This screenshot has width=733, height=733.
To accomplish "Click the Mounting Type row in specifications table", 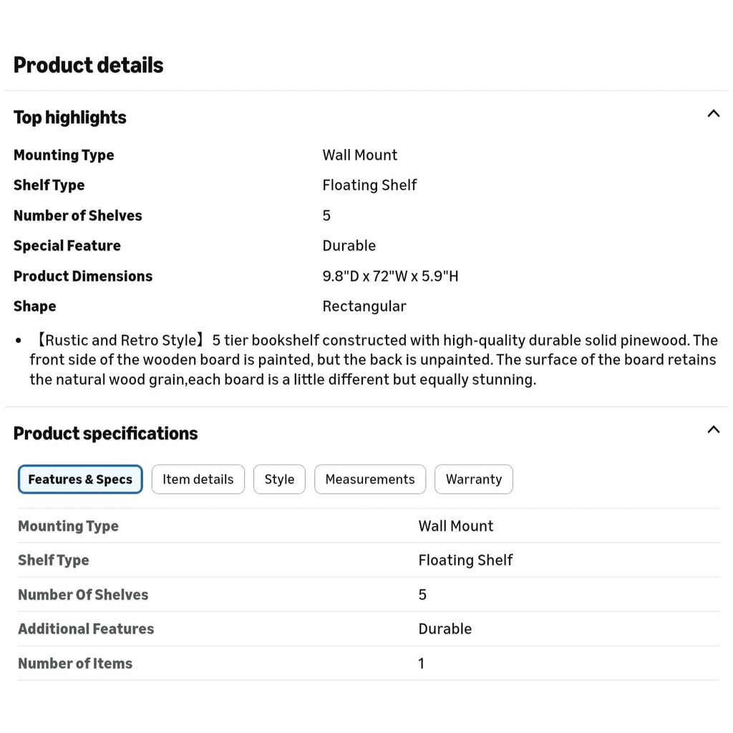I will (369, 526).
